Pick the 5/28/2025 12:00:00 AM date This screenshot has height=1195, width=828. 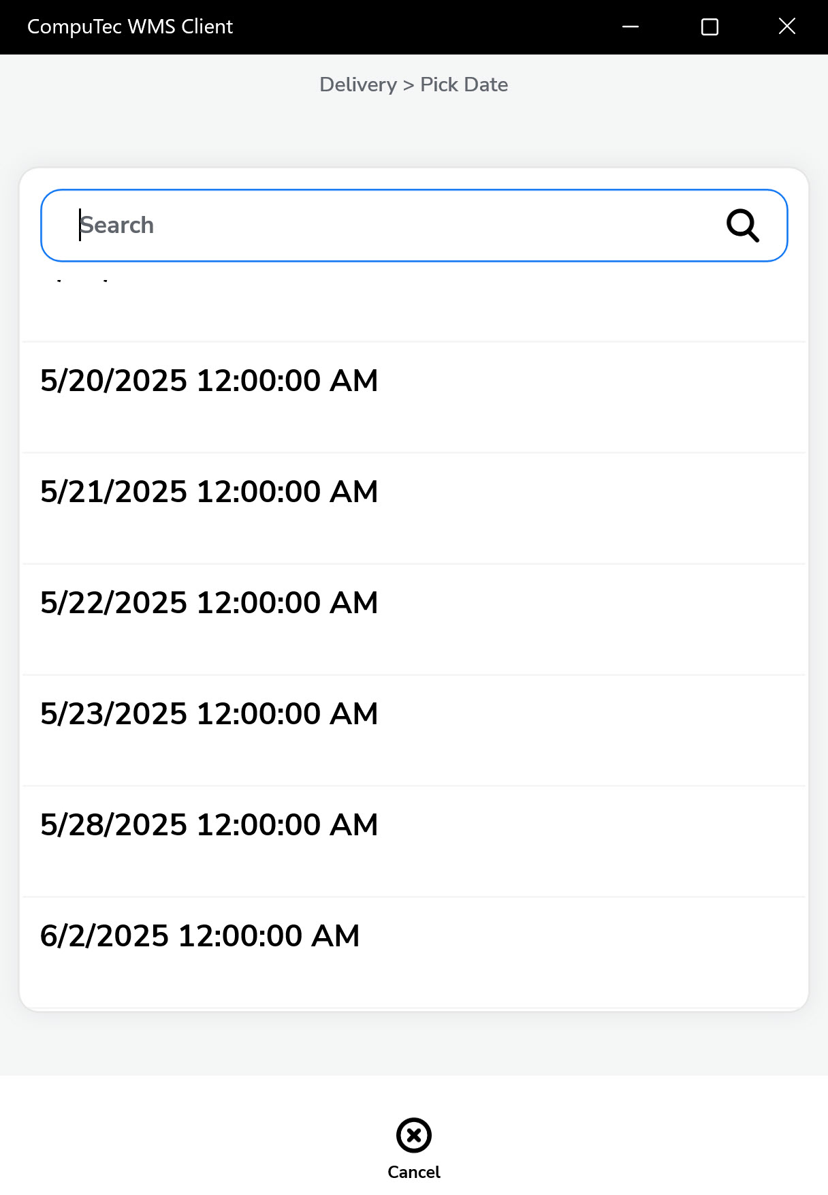pyautogui.click(x=209, y=825)
